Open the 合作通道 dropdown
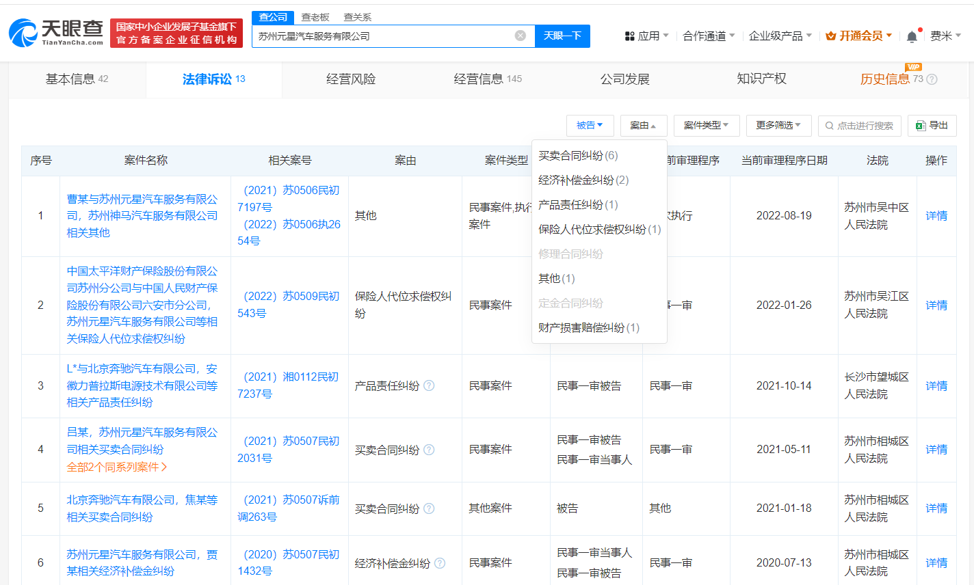The image size is (974, 585). 709,36
